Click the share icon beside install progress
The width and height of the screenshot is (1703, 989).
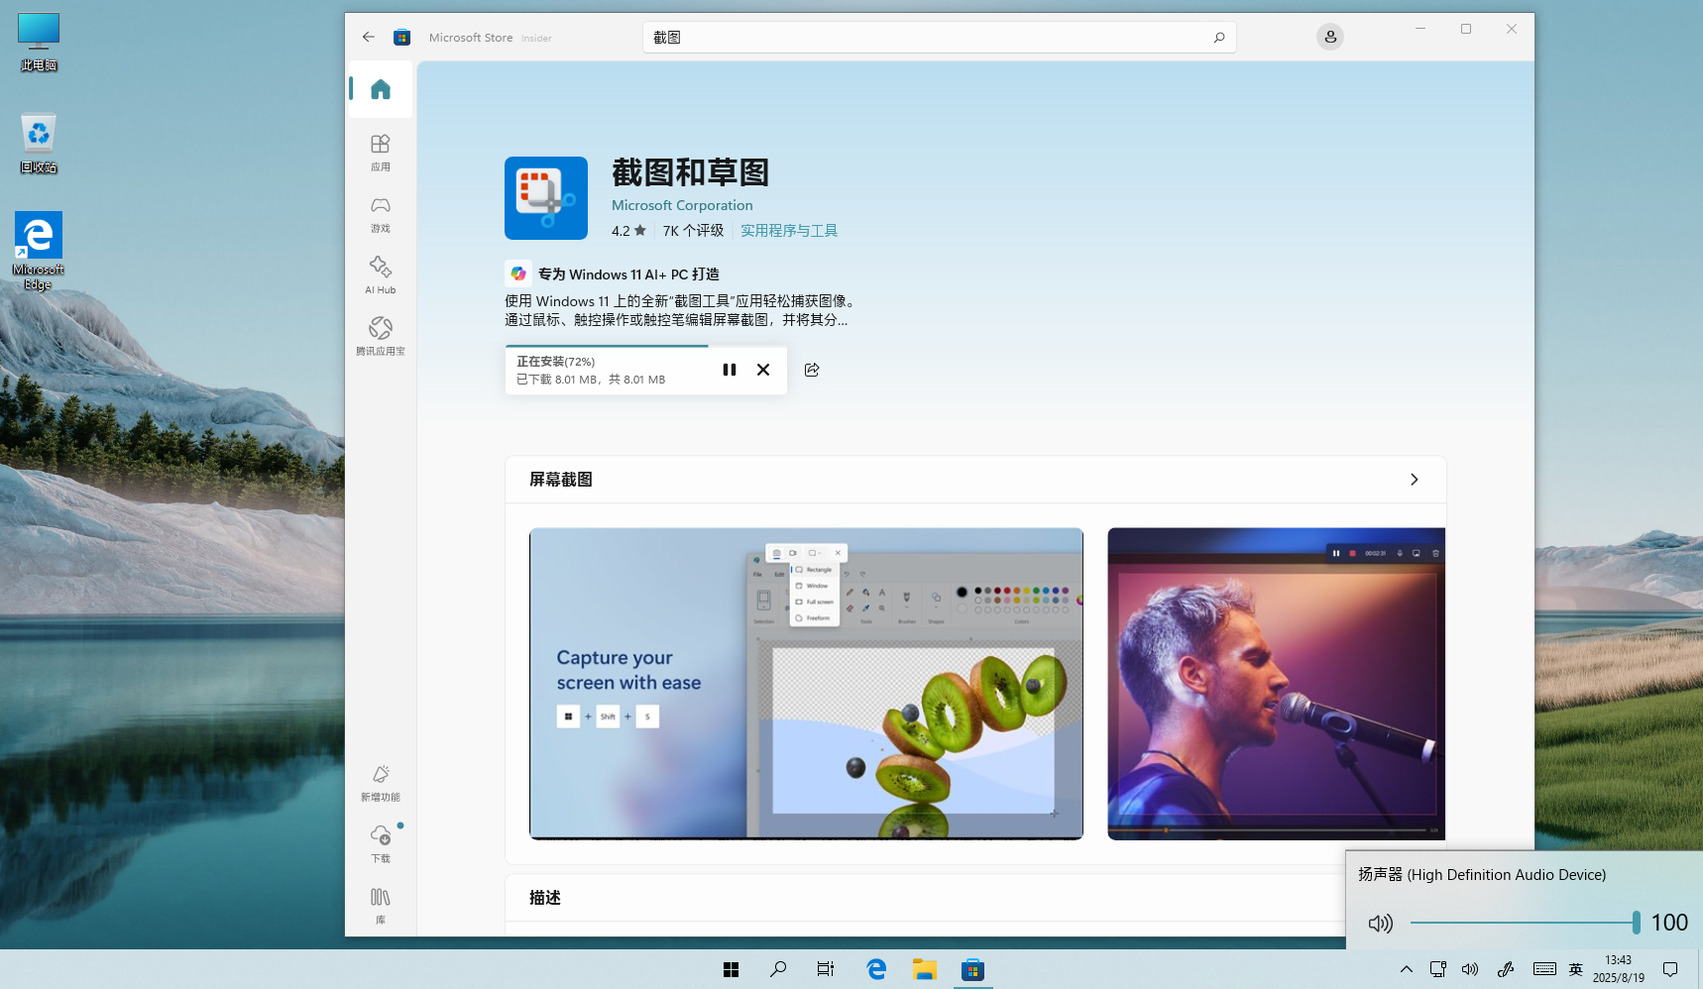pyautogui.click(x=812, y=370)
